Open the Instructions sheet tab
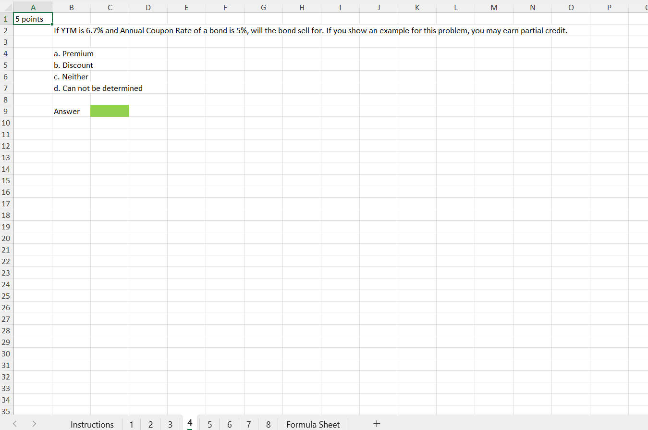 (92, 424)
